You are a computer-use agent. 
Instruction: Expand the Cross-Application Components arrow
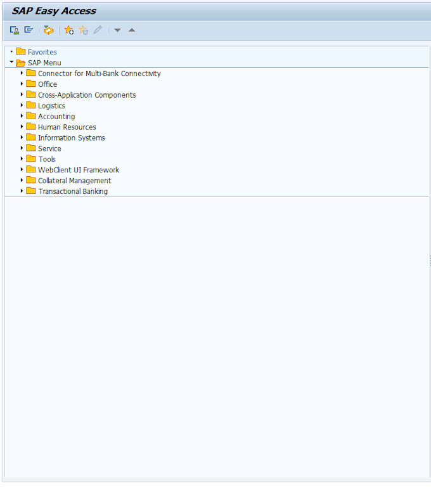point(22,94)
